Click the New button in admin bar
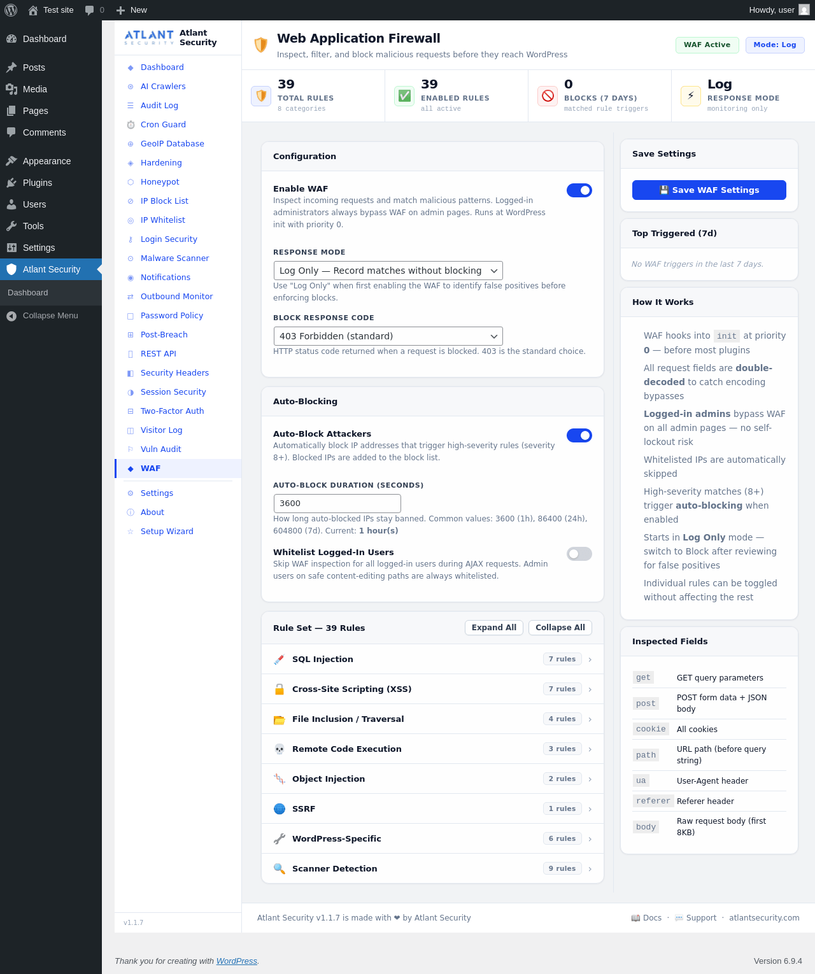This screenshot has height=974, width=815. [x=131, y=10]
